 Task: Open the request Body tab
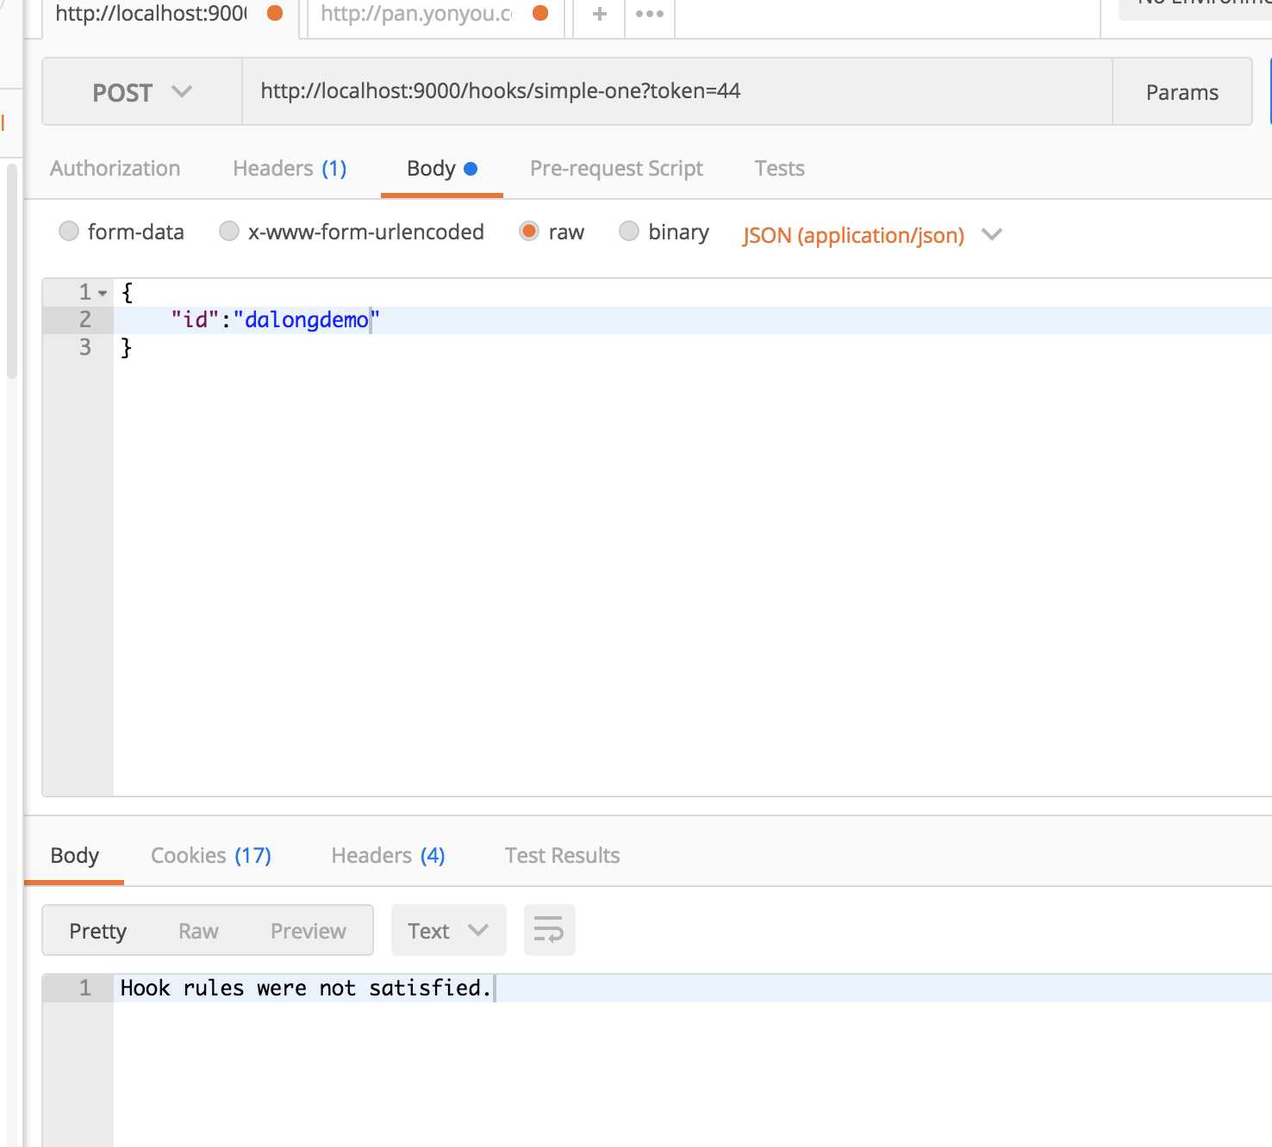coord(441,169)
